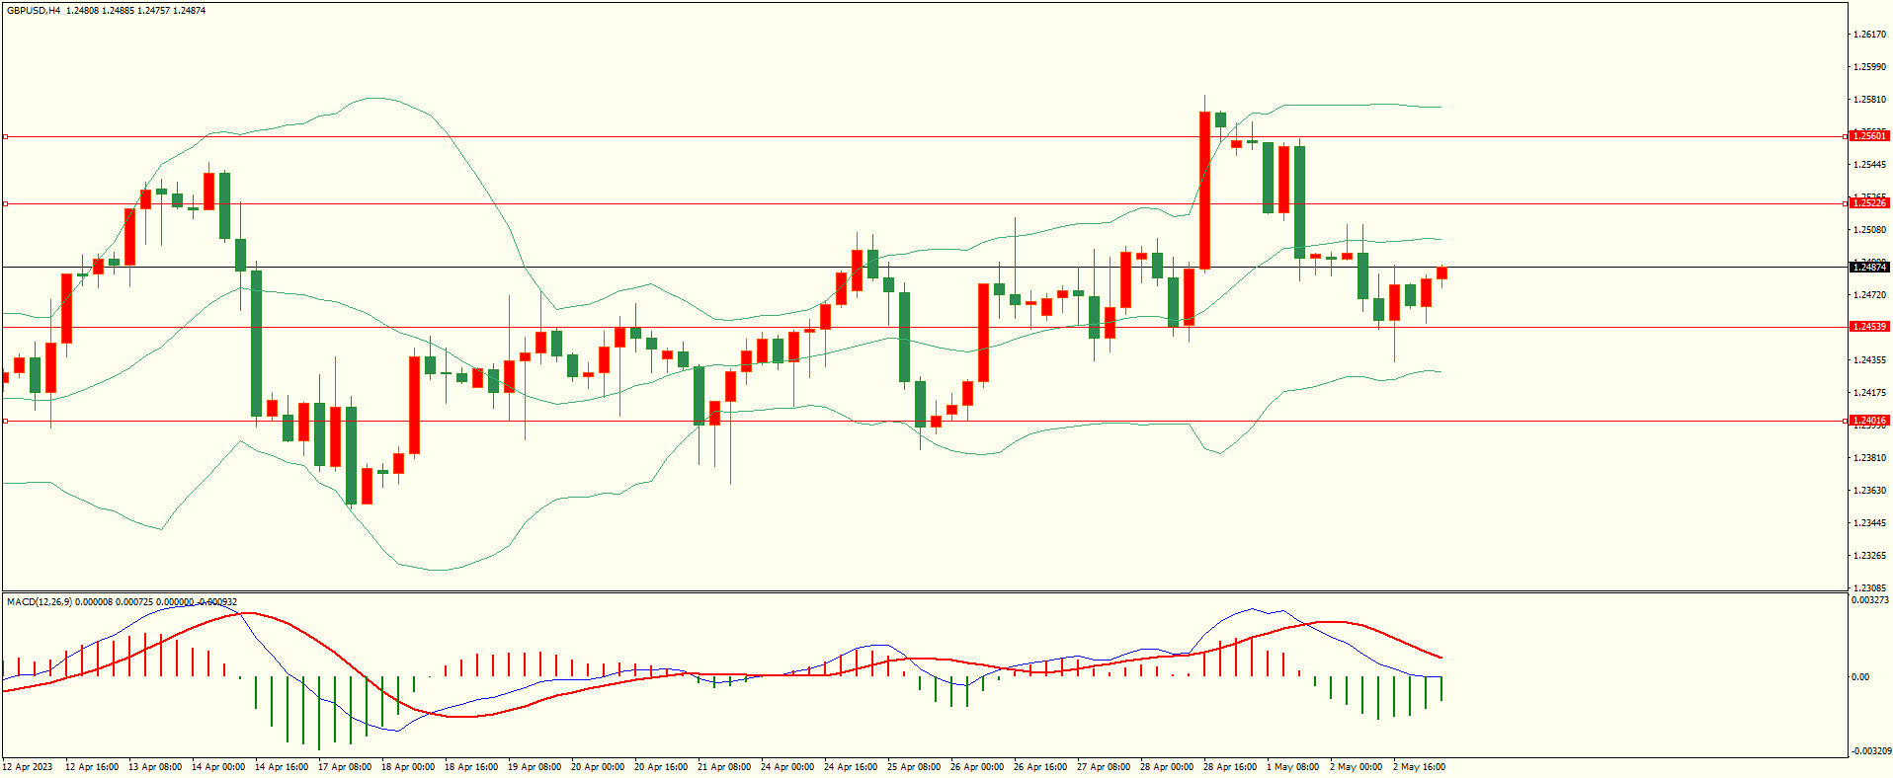The image size is (1893, 778).
Task: Click the 1.24720 price axis label
Action: pos(1870,295)
